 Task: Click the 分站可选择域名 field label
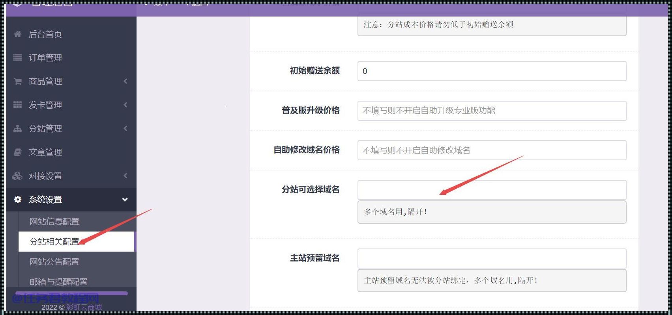point(311,189)
